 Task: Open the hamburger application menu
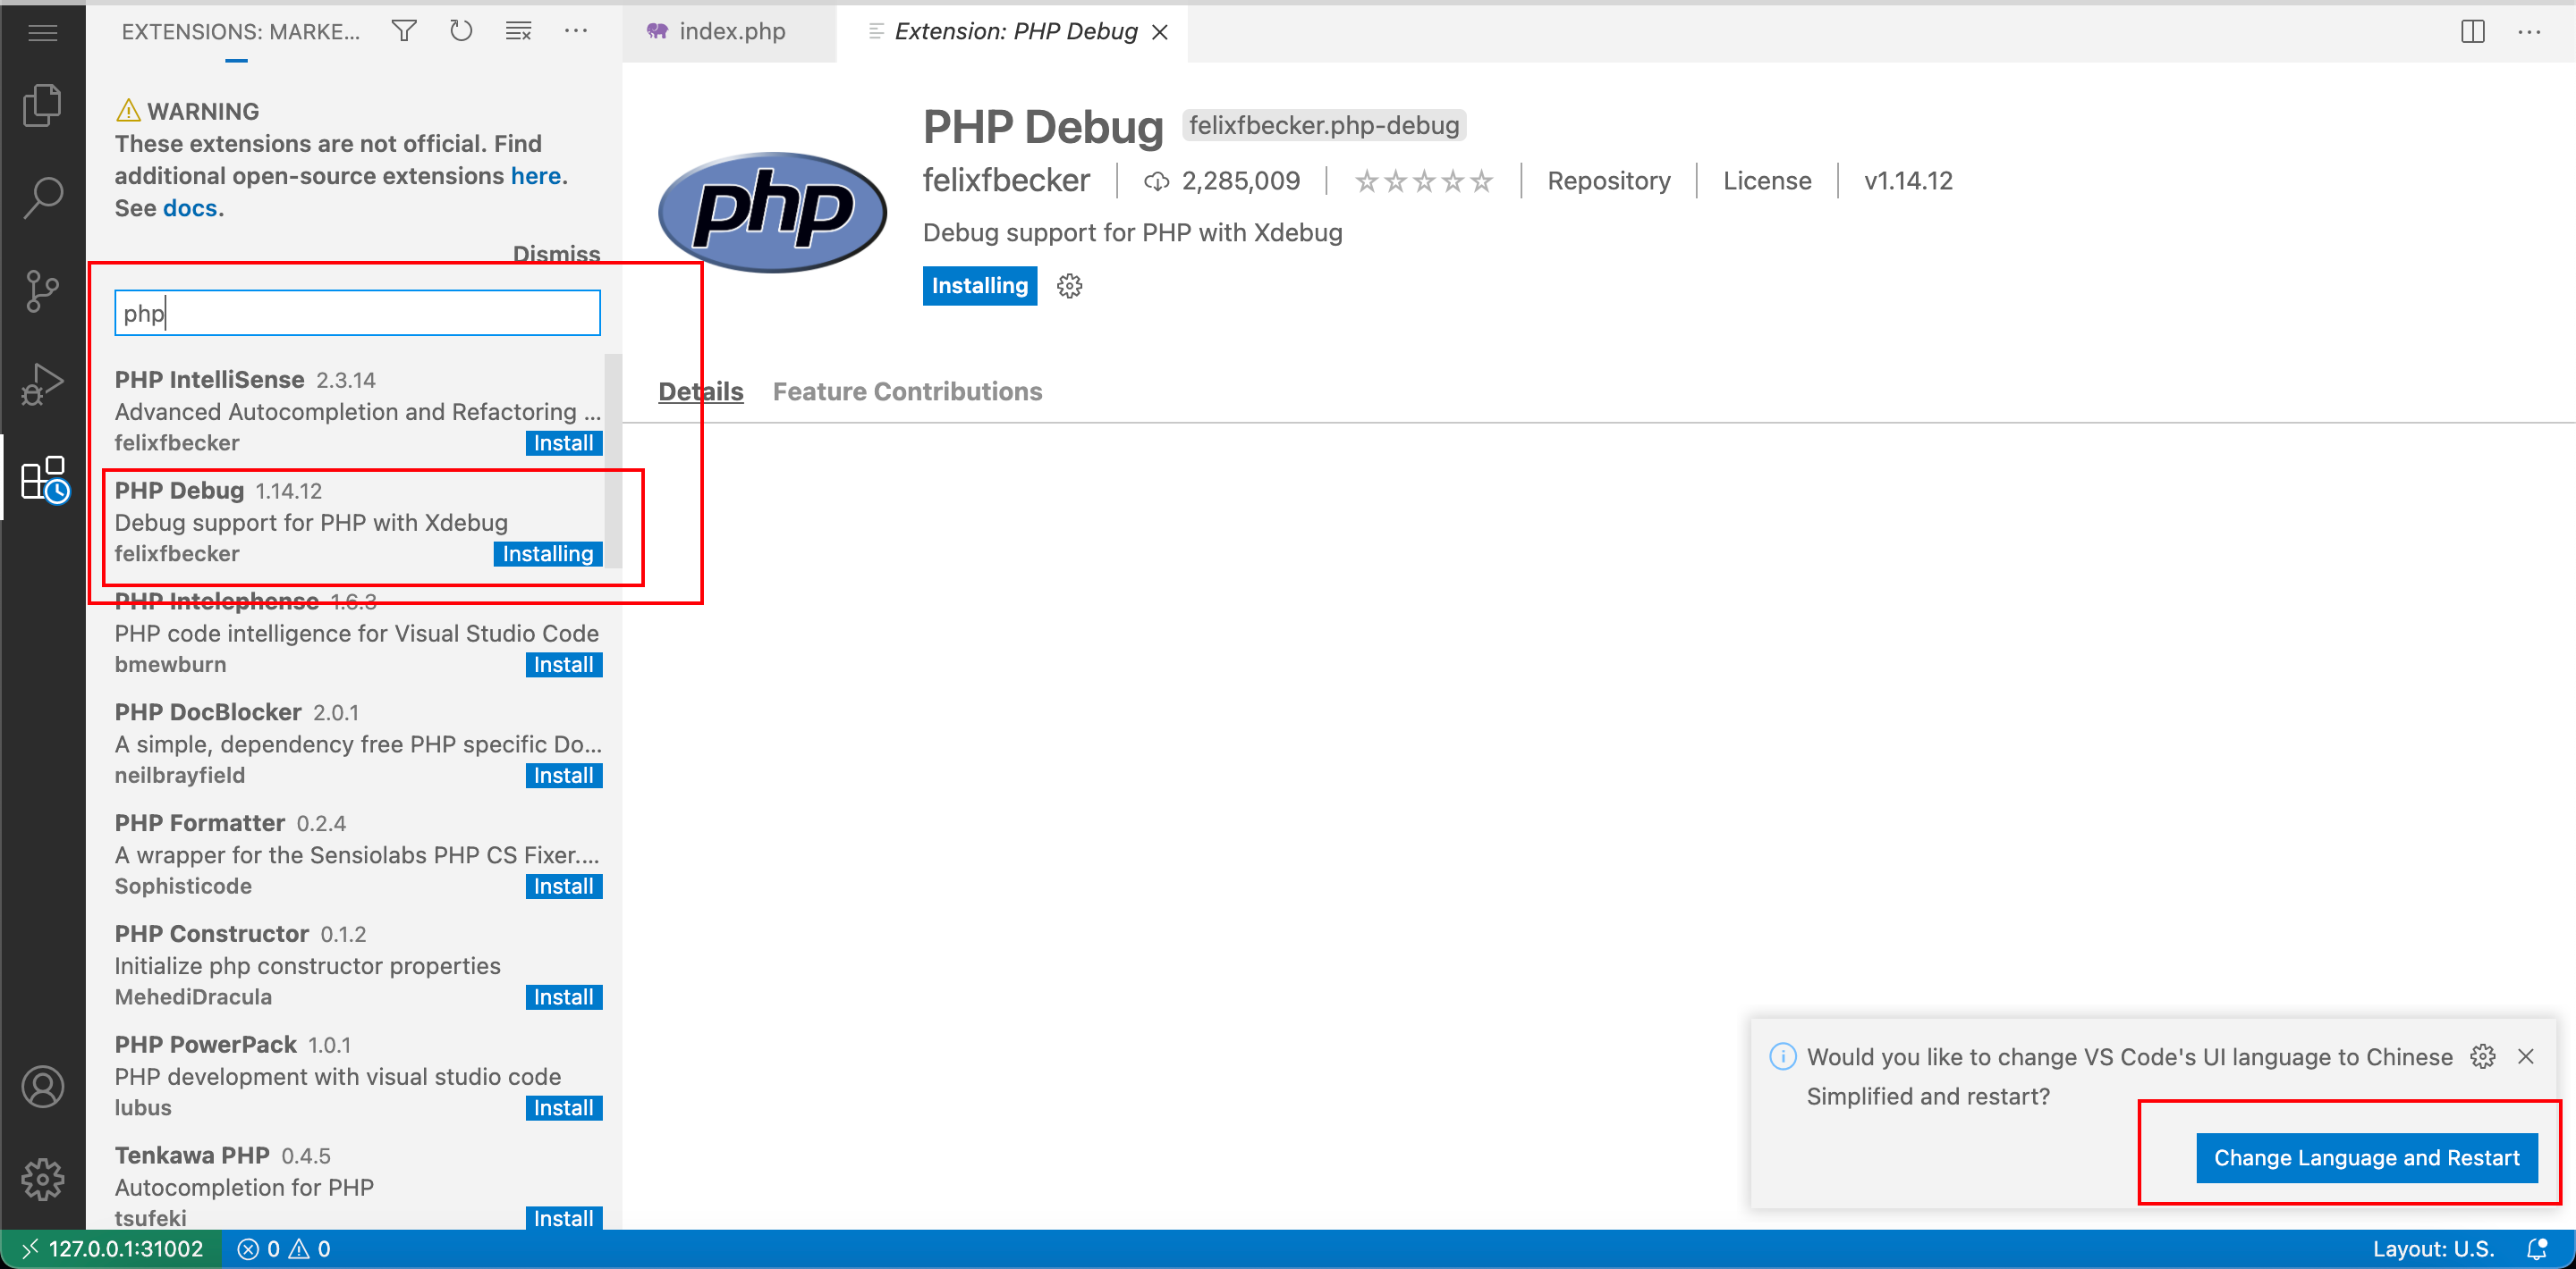coord(42,33)
